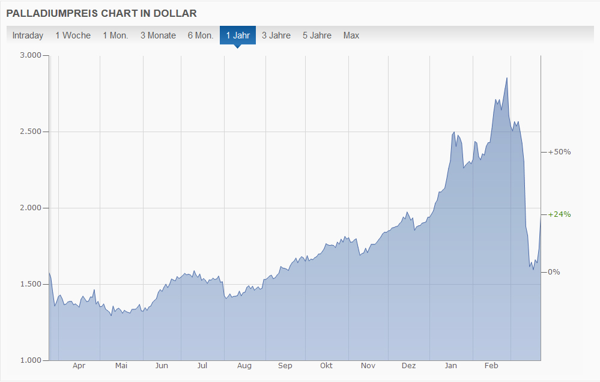The width and height of the screenshot is (600, 382).
Task: Click the Dez label on the x-axis
Action: 408,365
